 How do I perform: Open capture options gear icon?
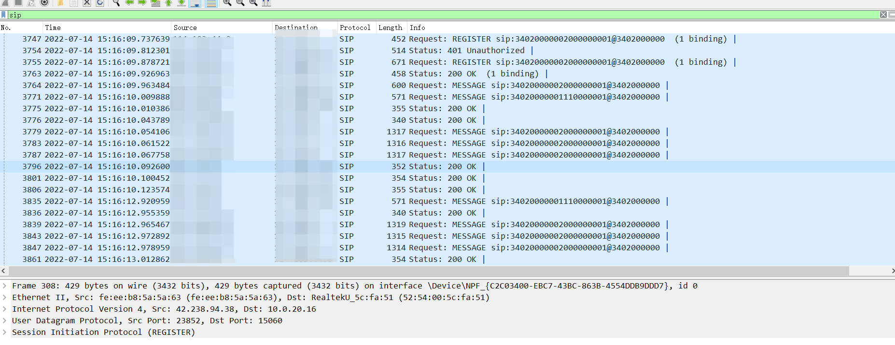[x=44, y=2]
